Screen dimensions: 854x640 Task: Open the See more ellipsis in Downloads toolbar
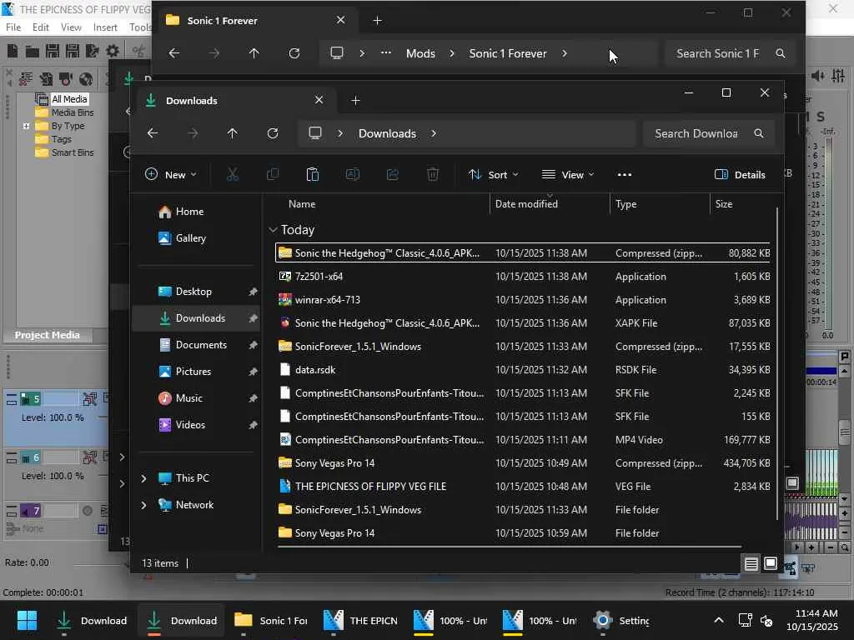pos(625,175)
